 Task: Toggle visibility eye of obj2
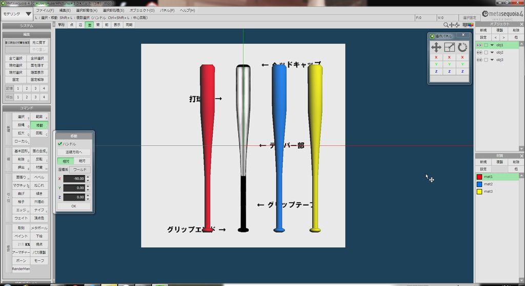tap(479, 52)
